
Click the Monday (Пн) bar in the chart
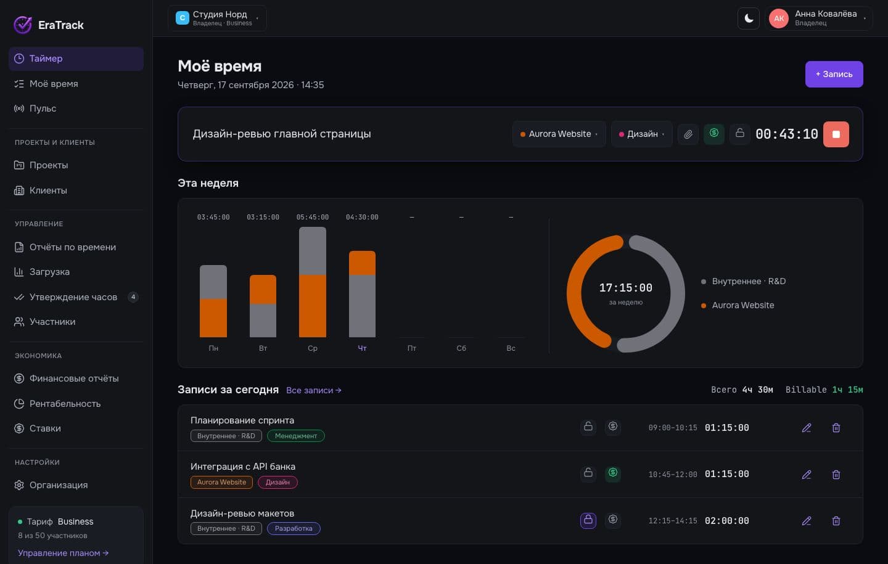pyautogui.click(x=213, y=301)
